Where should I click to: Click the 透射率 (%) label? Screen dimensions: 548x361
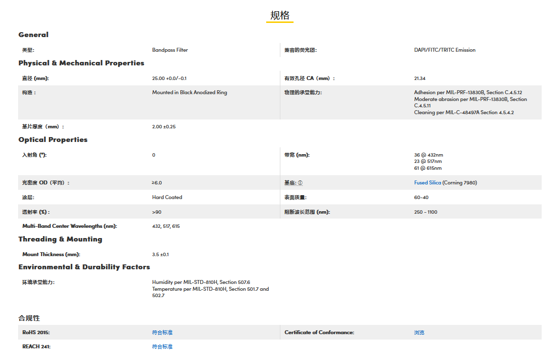click(x=36, y=212)
